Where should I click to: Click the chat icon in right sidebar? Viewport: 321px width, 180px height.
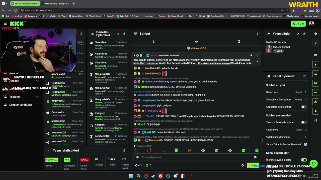[315, 83]
